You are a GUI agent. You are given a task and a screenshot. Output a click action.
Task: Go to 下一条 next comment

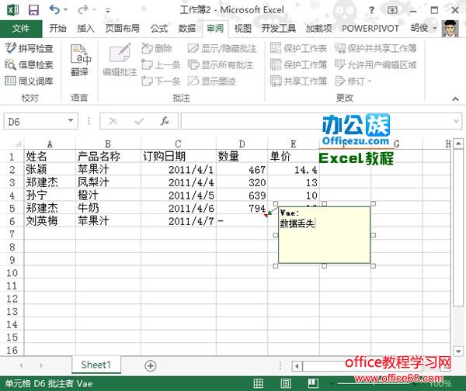pos(161,81)
